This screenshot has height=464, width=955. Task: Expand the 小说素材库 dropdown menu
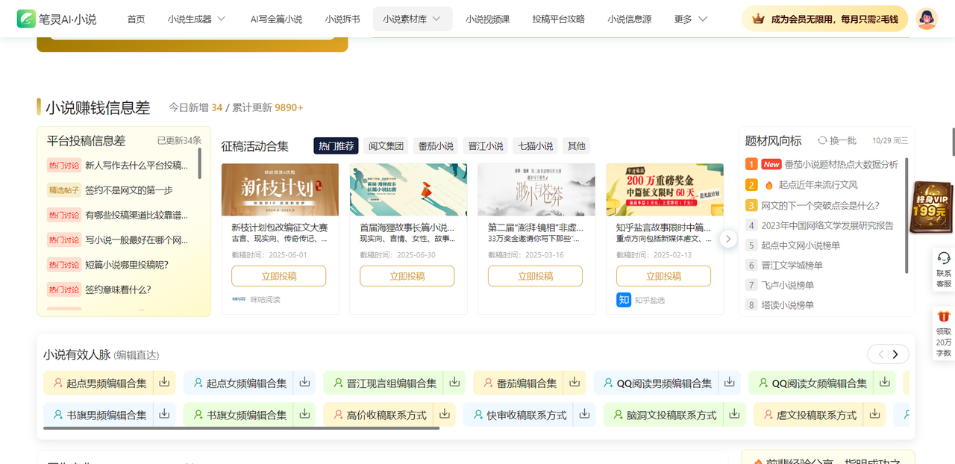(x=436, y=19)
